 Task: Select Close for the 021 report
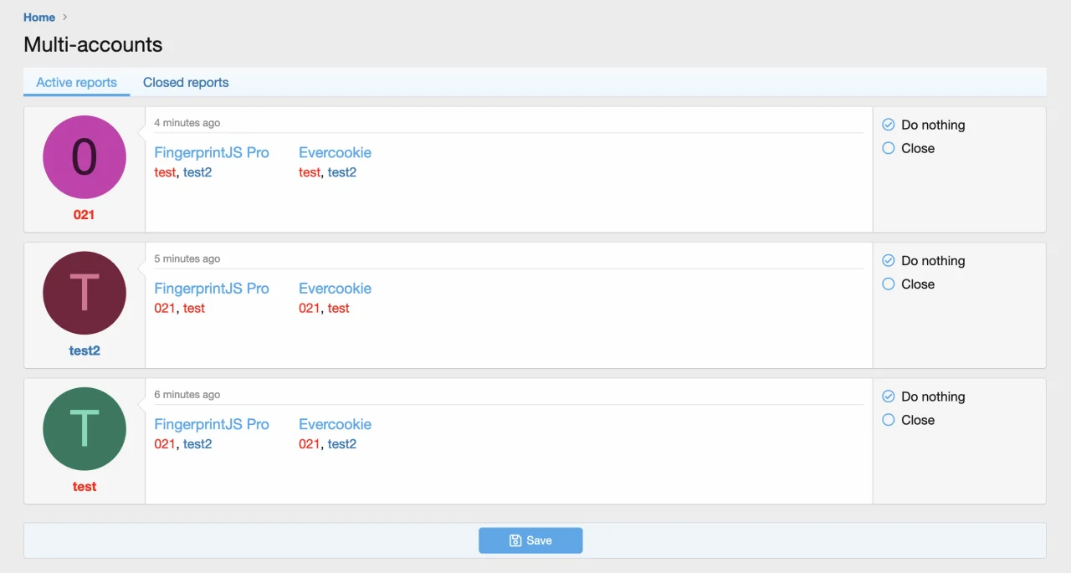[889, 148]
